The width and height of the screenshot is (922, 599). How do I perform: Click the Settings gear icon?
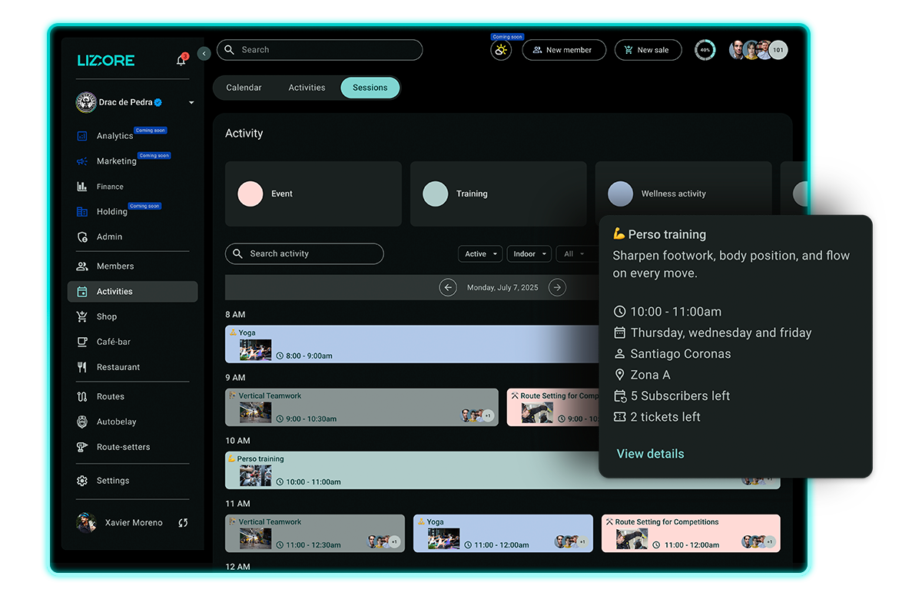click(82, 481)
